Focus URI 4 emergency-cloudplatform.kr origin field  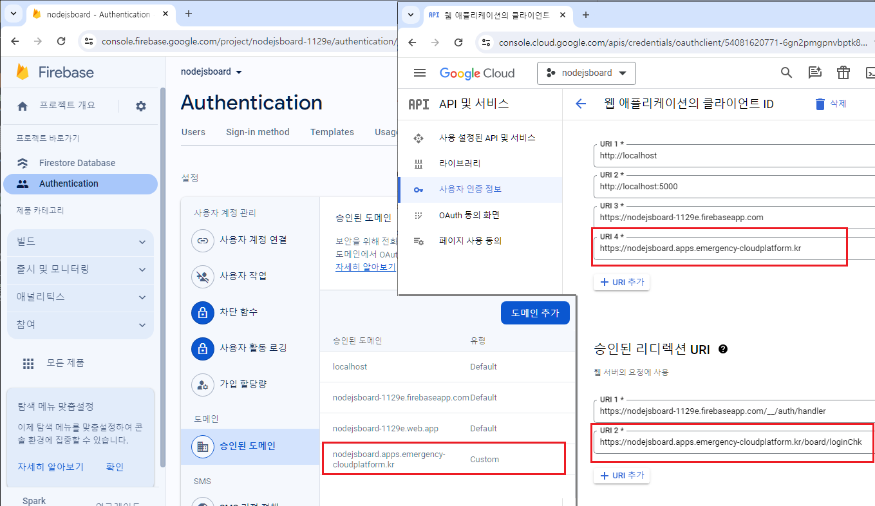click(734, 248)
